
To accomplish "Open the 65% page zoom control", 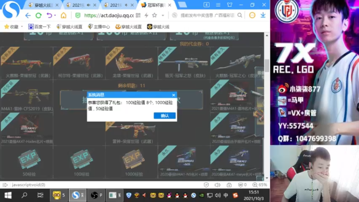I will (259, 185).
